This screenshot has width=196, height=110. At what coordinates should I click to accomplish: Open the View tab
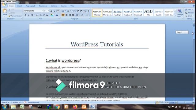(x=72, y=6)
